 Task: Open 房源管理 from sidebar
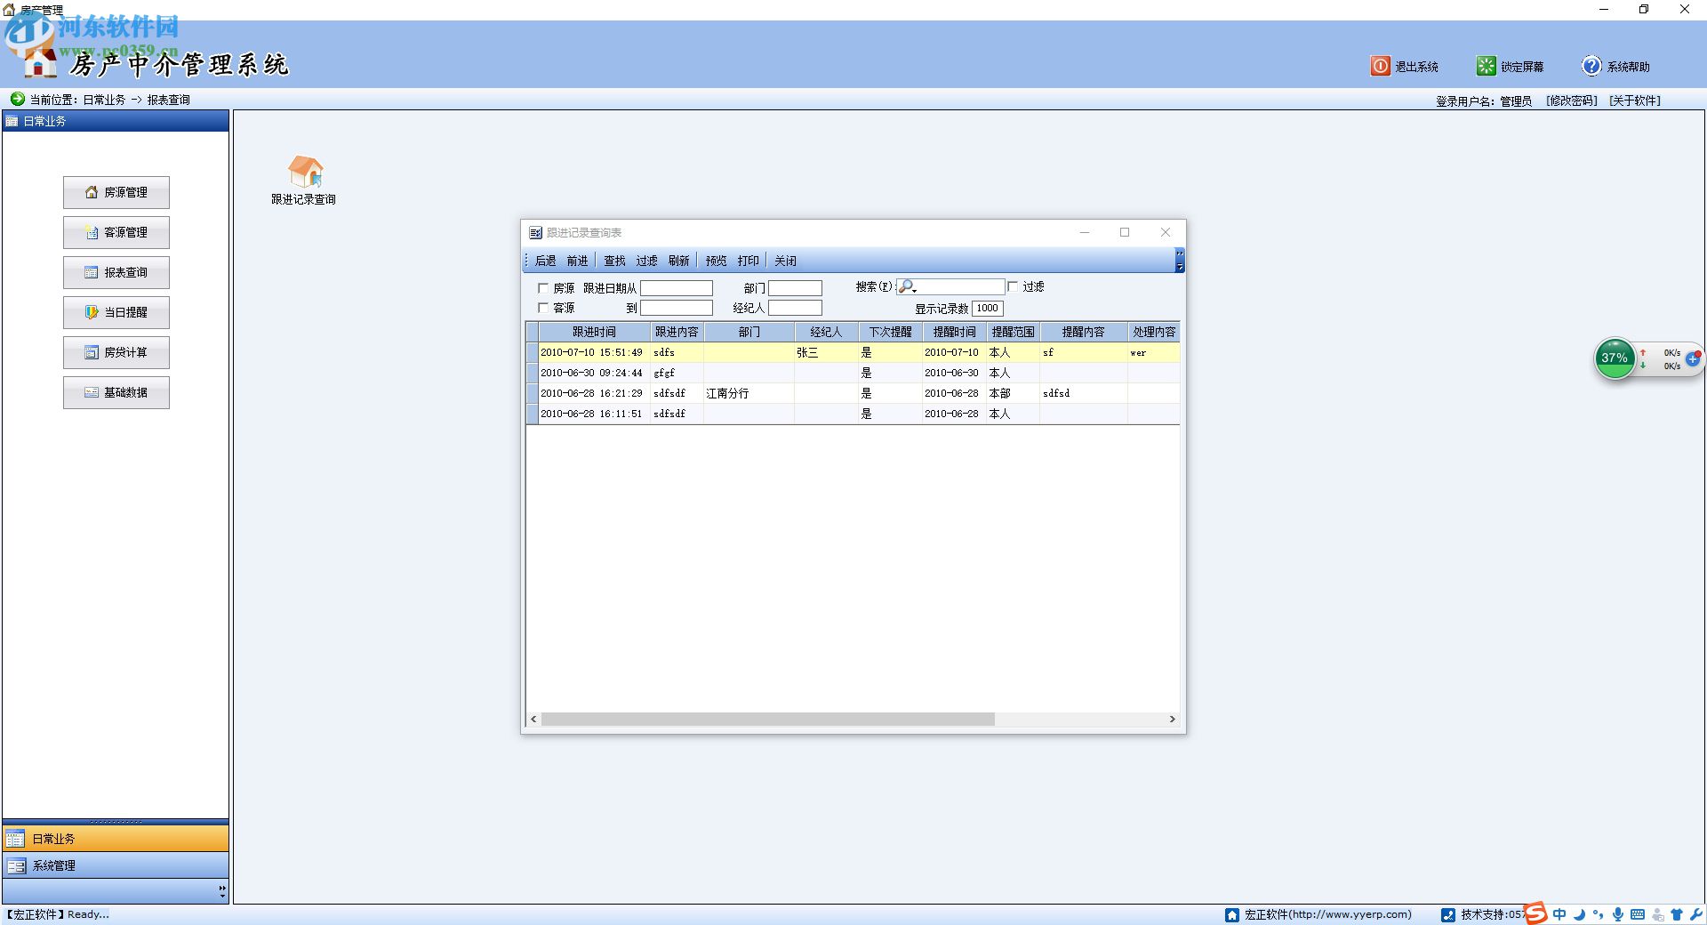[x=116, y=192]
